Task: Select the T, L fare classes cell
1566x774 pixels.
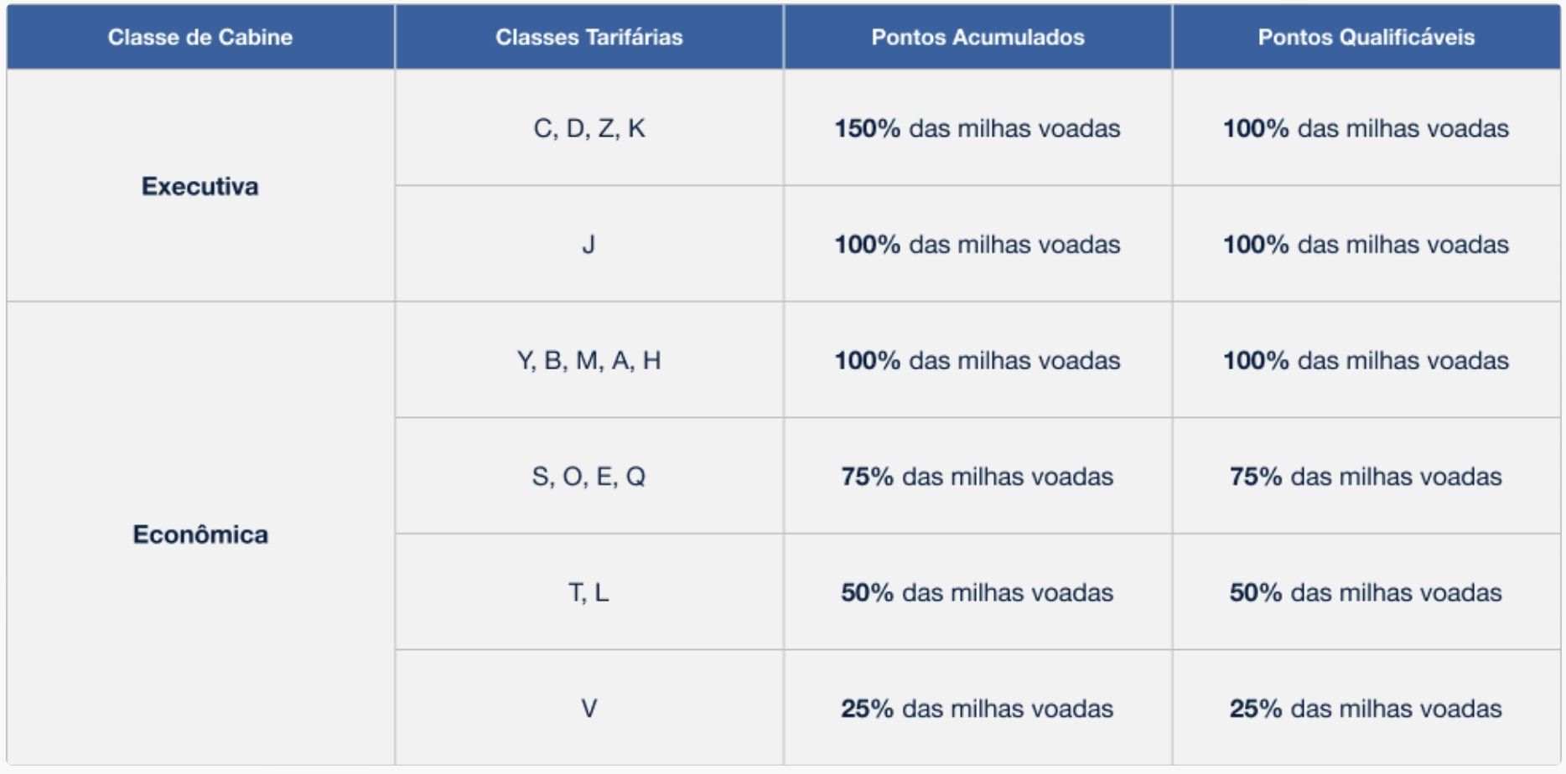Action: coord(589,592)
